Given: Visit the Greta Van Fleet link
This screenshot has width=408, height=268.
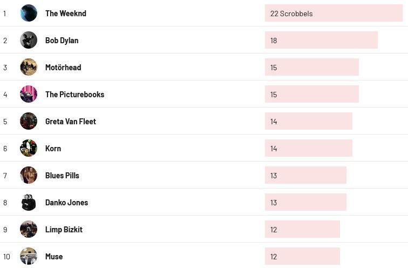Looking at the screenshot, I should click(x=70, y=122).
